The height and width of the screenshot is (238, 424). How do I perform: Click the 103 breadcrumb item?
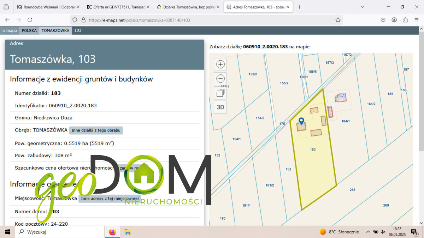tap(78, 30)
